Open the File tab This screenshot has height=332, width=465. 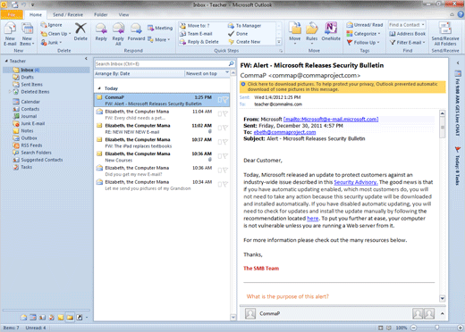pos(12,14)
